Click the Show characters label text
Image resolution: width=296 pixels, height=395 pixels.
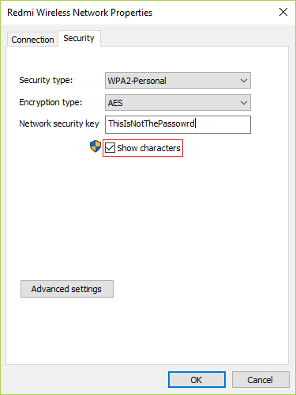[148, 148]
